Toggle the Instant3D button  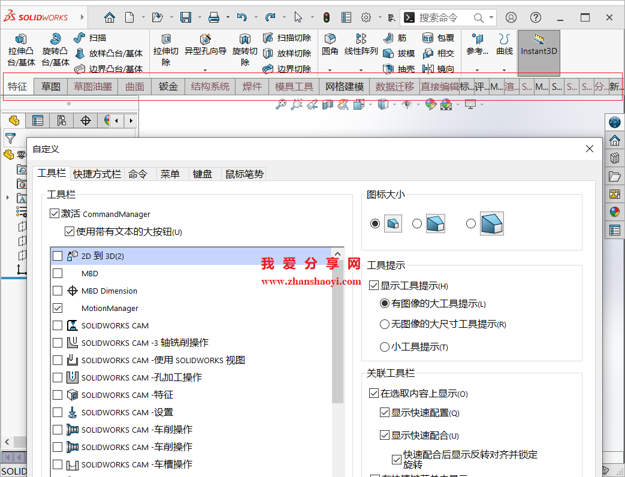coord(538,51)
